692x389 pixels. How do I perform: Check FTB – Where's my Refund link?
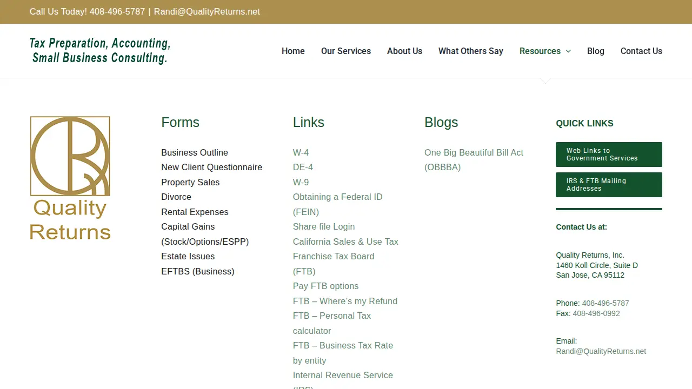pos(345,301)
